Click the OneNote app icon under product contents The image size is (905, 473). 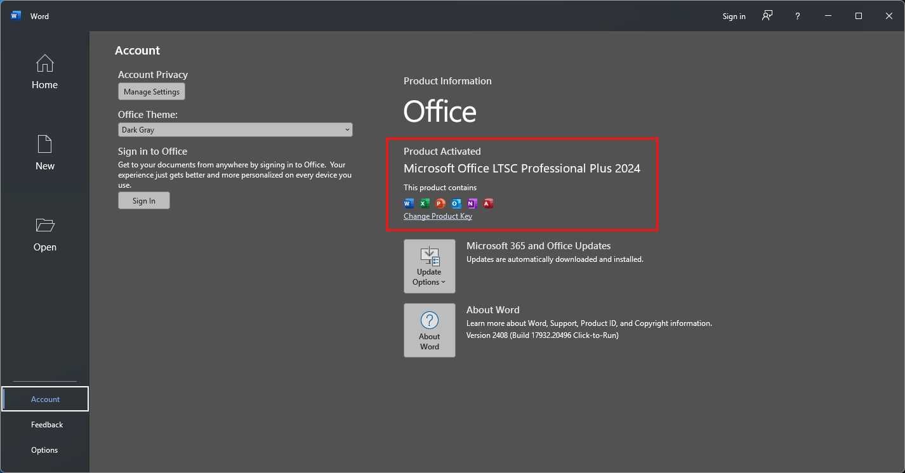pyautogui.click(x=472, y=204)
